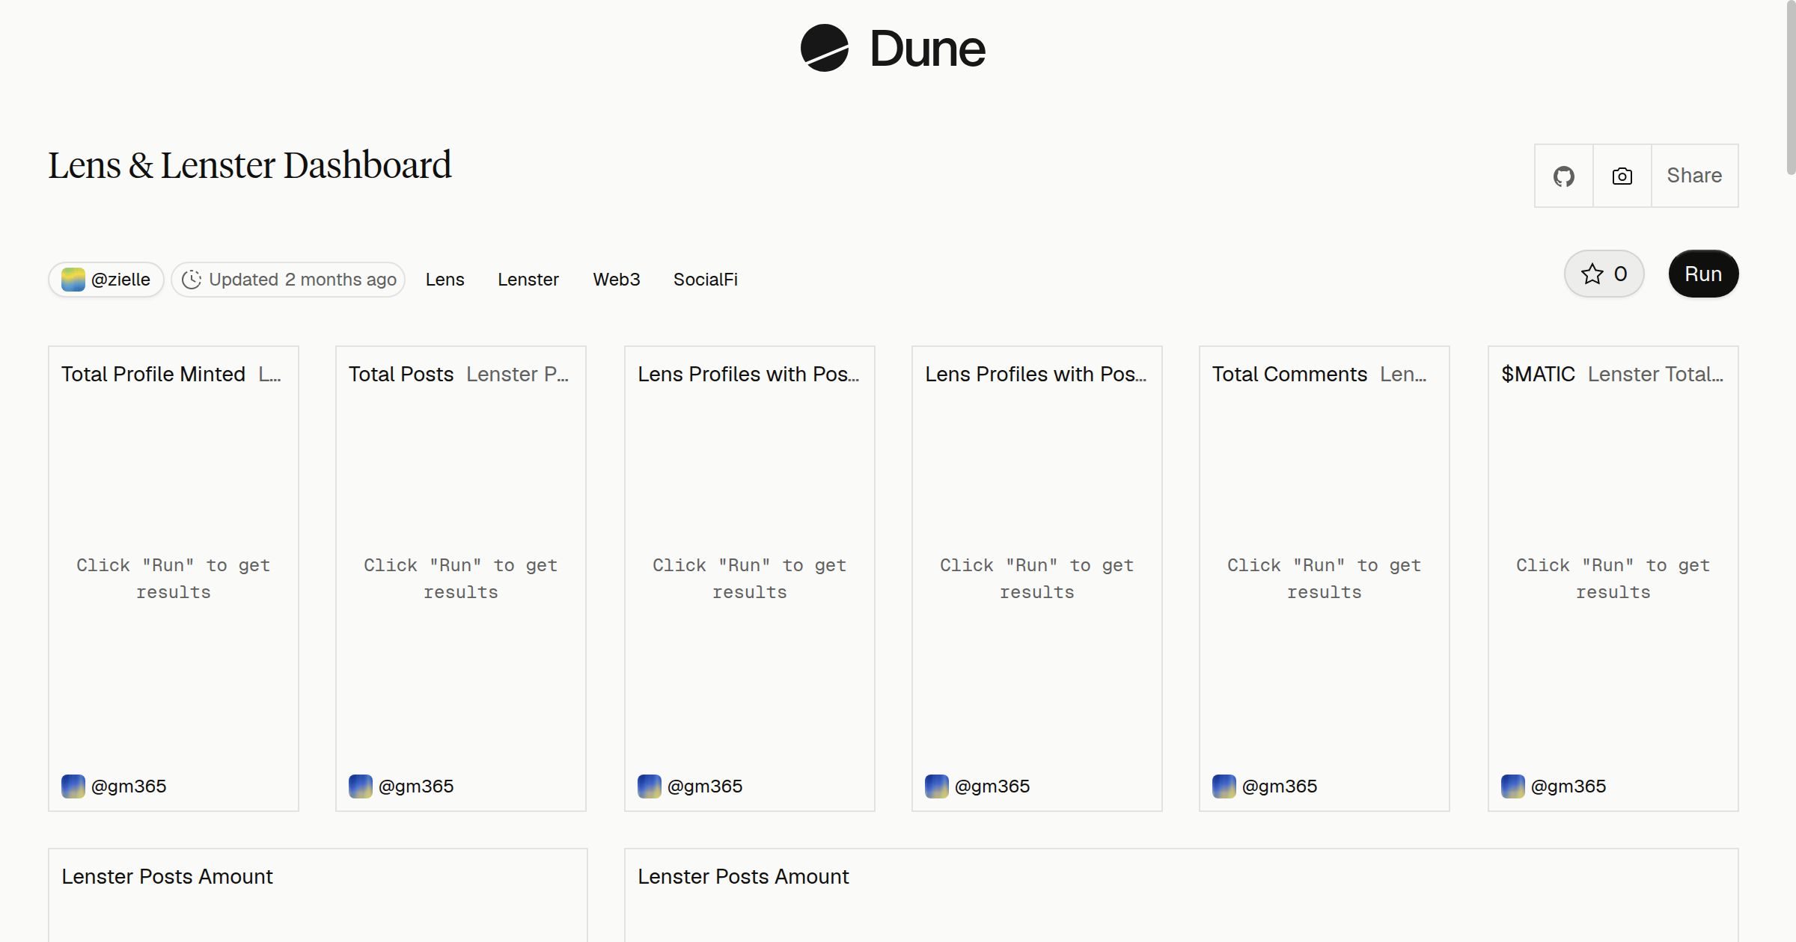Open @gm365 profile in Total Posts card
The width and height of the screenshot is (1796, 942).
coord(416,786)
